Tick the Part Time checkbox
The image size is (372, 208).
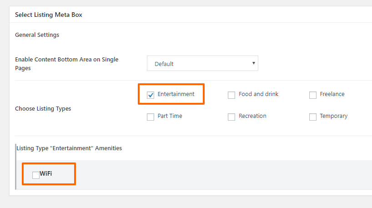(151, 117)
